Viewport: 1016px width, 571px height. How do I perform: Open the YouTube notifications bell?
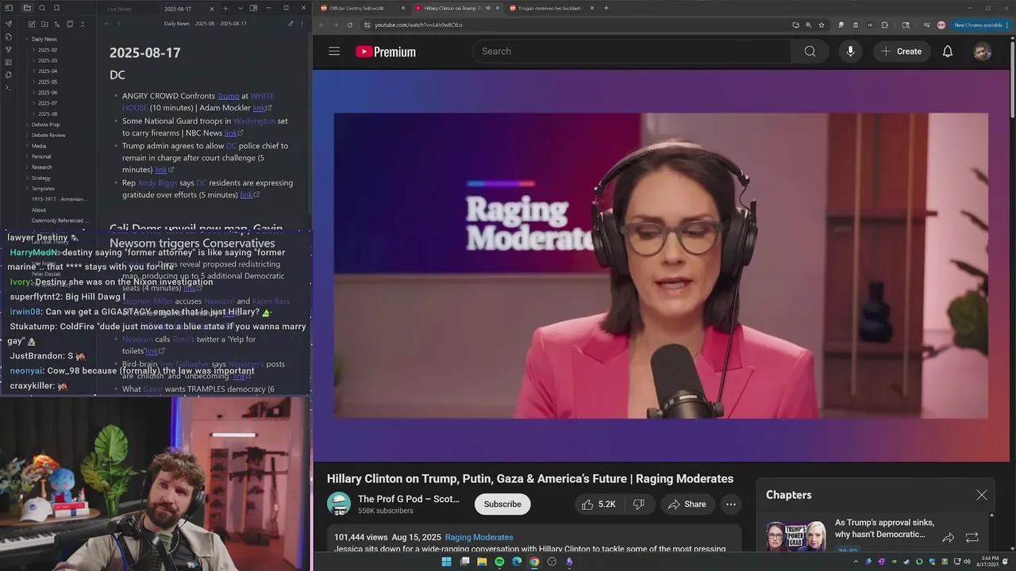pyautogui.click(x=948, y=52)
